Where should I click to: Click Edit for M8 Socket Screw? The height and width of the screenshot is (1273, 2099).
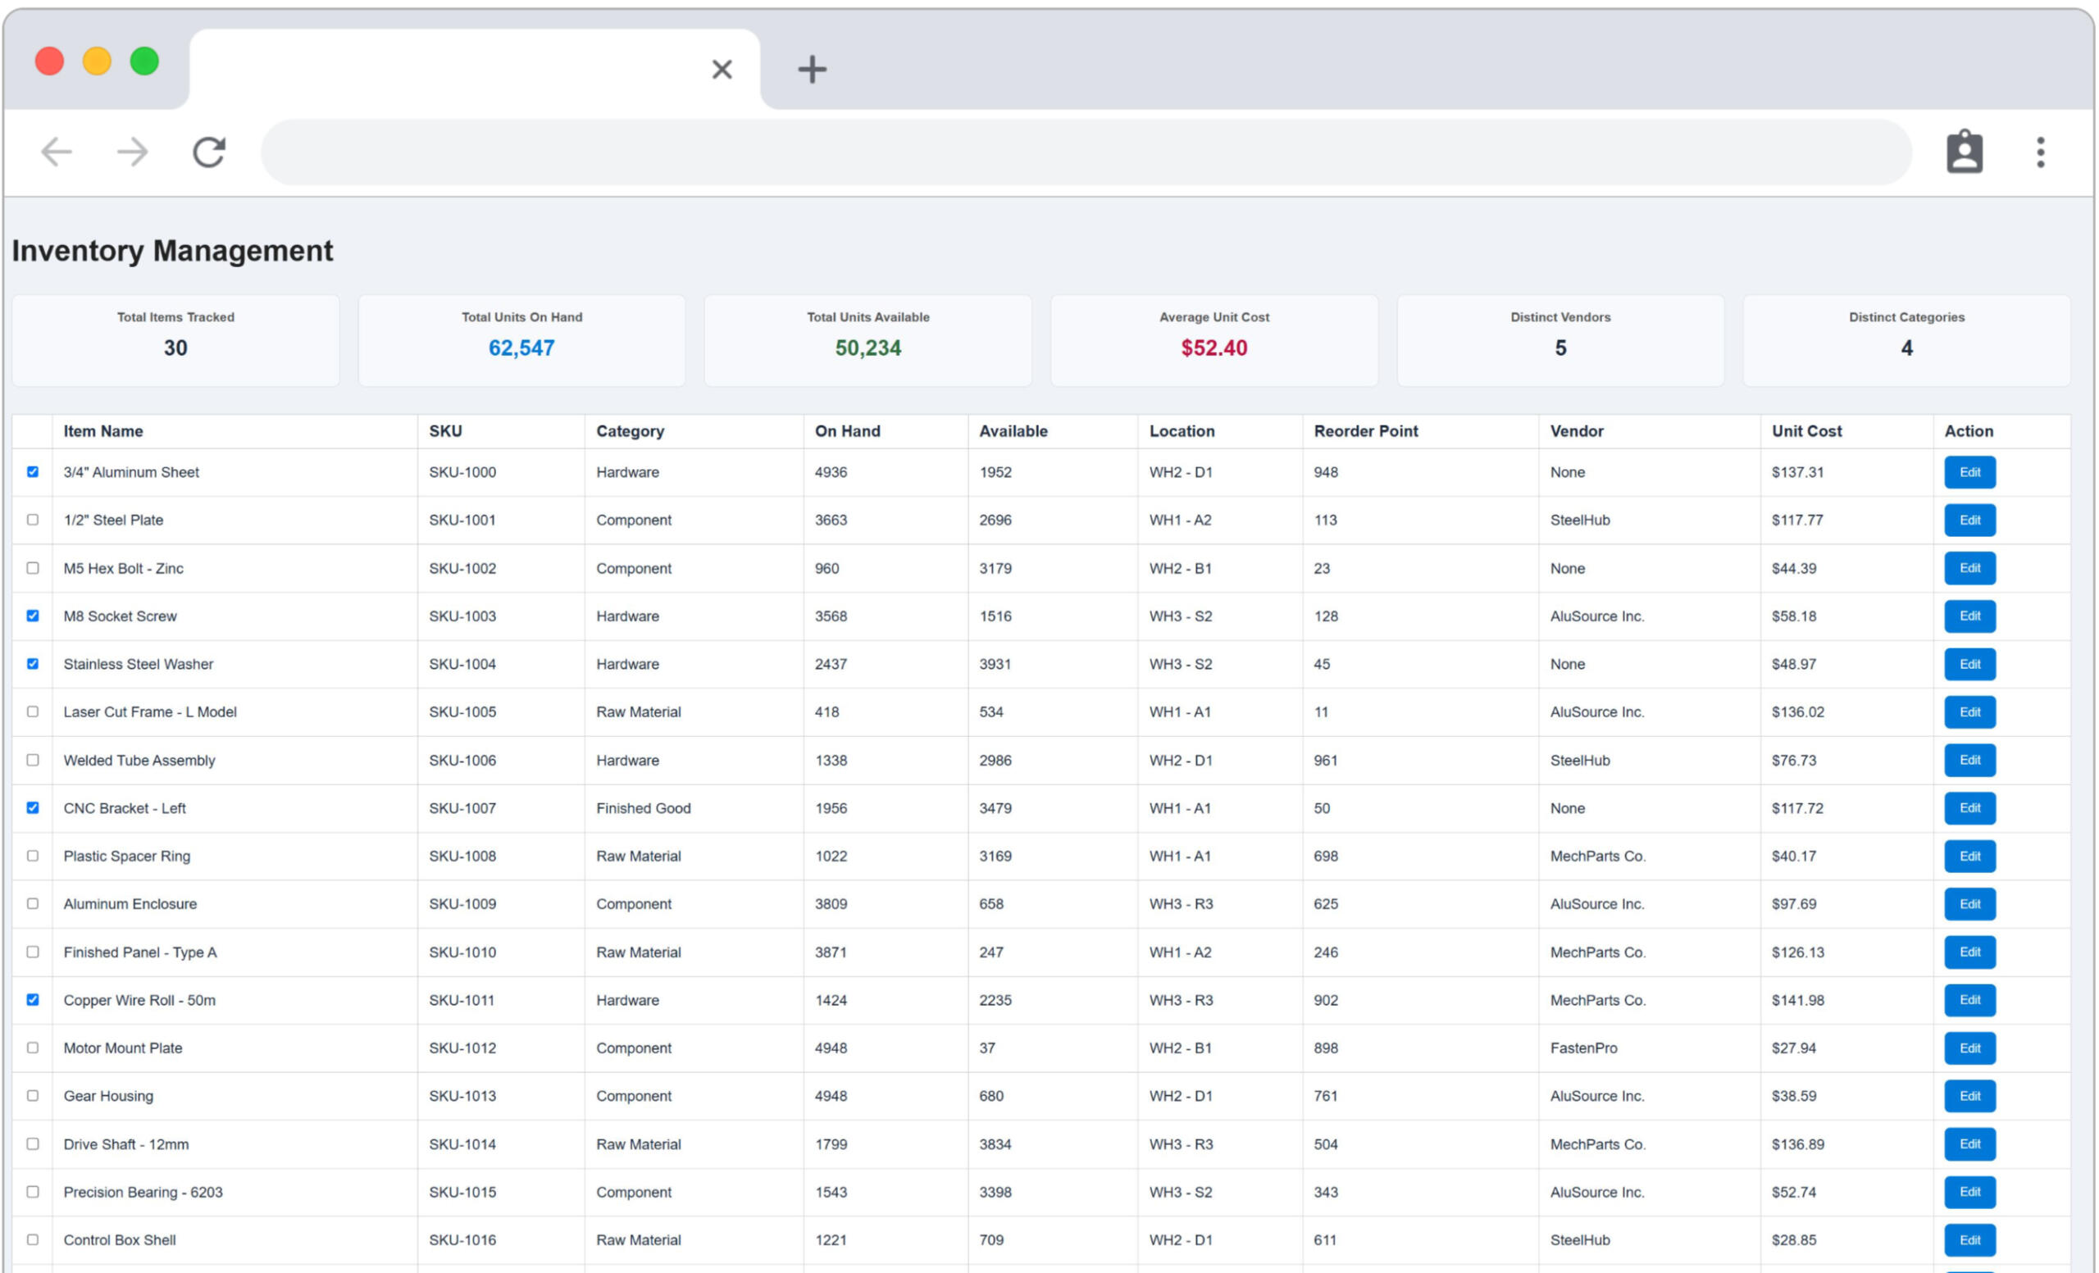point(1969,616)
